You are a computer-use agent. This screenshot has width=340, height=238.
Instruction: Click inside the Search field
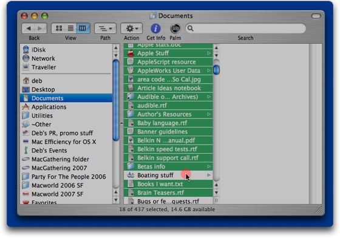point(245,29)
